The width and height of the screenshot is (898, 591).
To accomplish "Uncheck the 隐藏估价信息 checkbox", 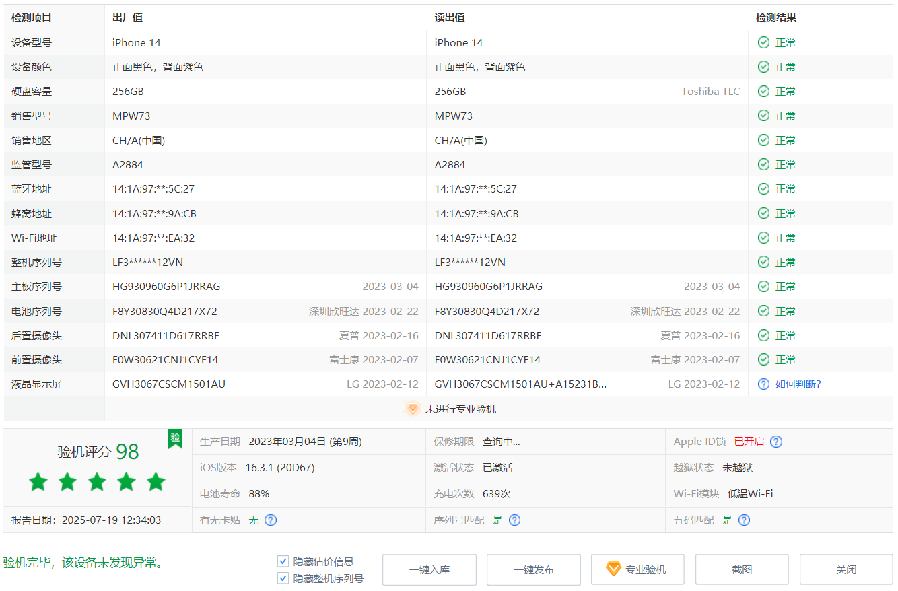I will (x=283, y=561).
